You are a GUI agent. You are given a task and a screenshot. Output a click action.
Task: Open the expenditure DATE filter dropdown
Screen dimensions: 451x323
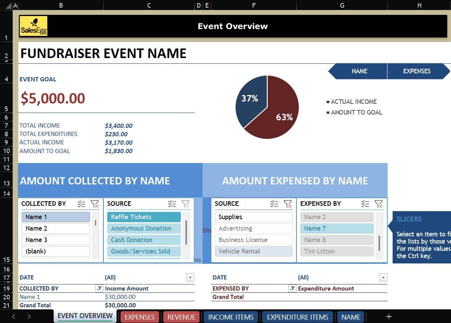point(383,278)
